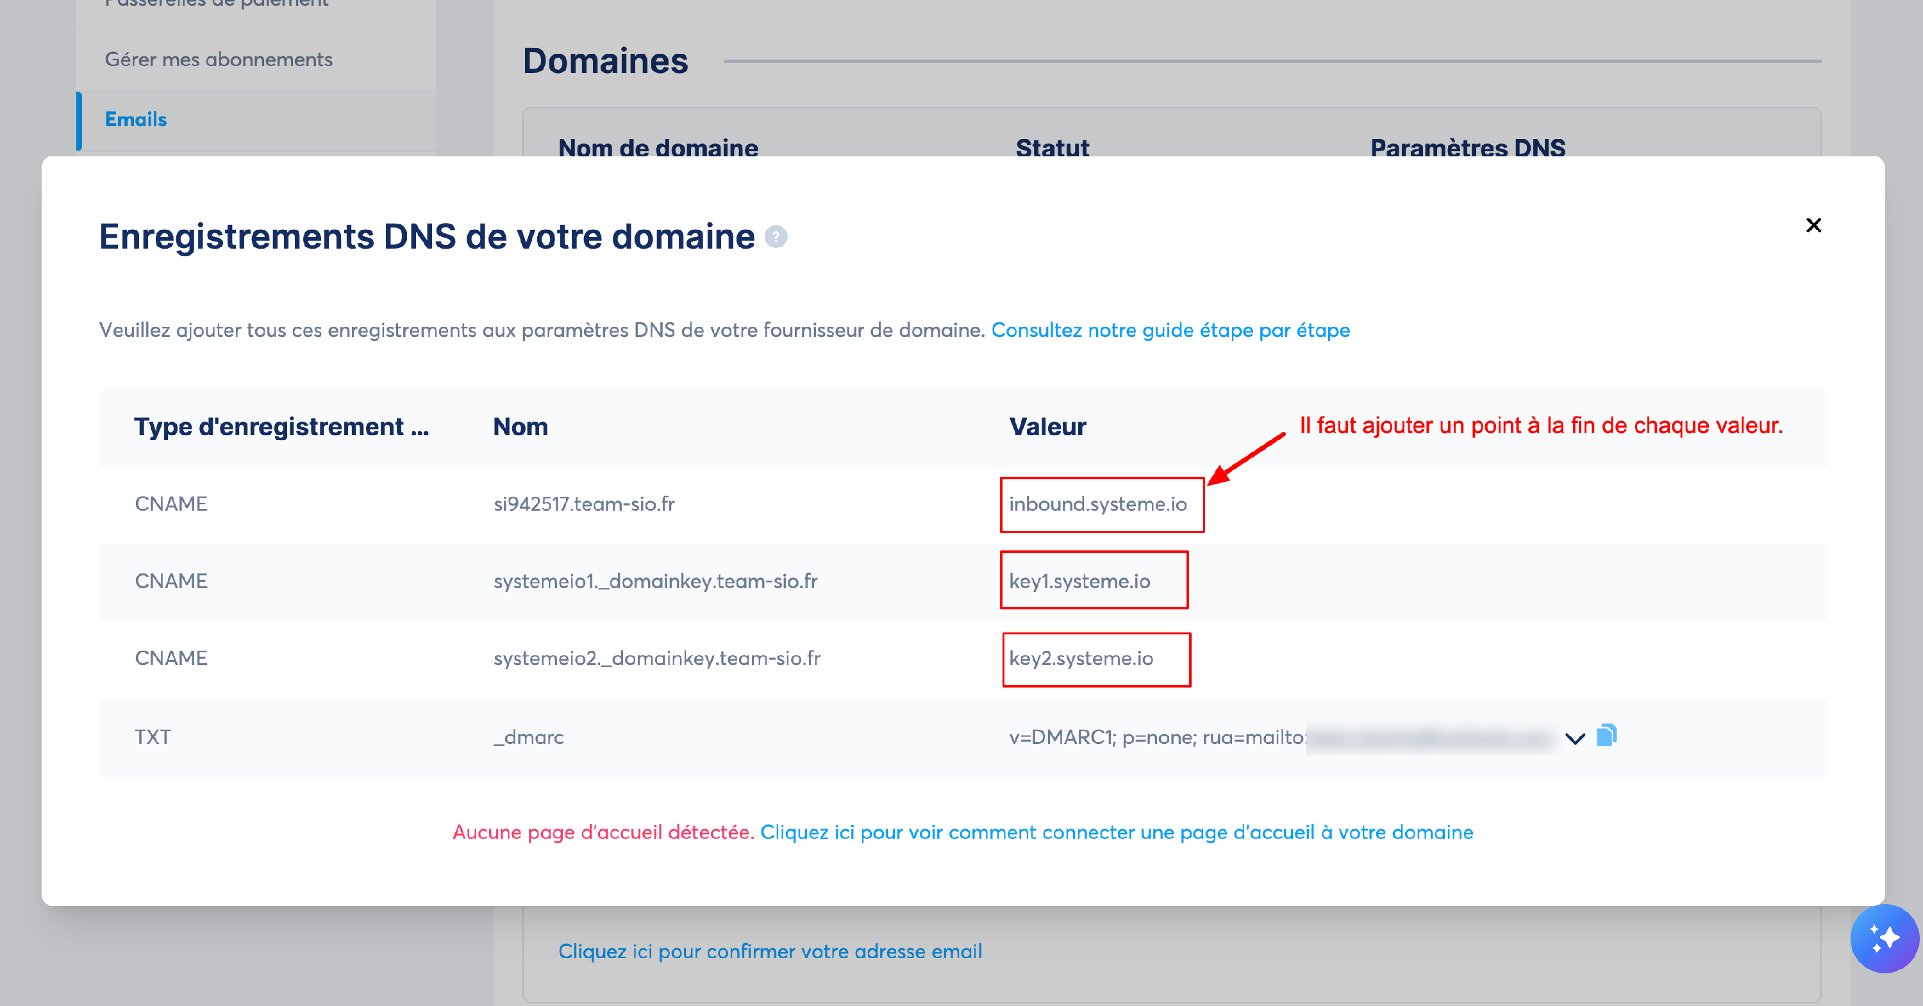Viewport: 1923px width, 1006px height.
Task: Click the '_dmarc' name cell
Action: tap(529, 738)
